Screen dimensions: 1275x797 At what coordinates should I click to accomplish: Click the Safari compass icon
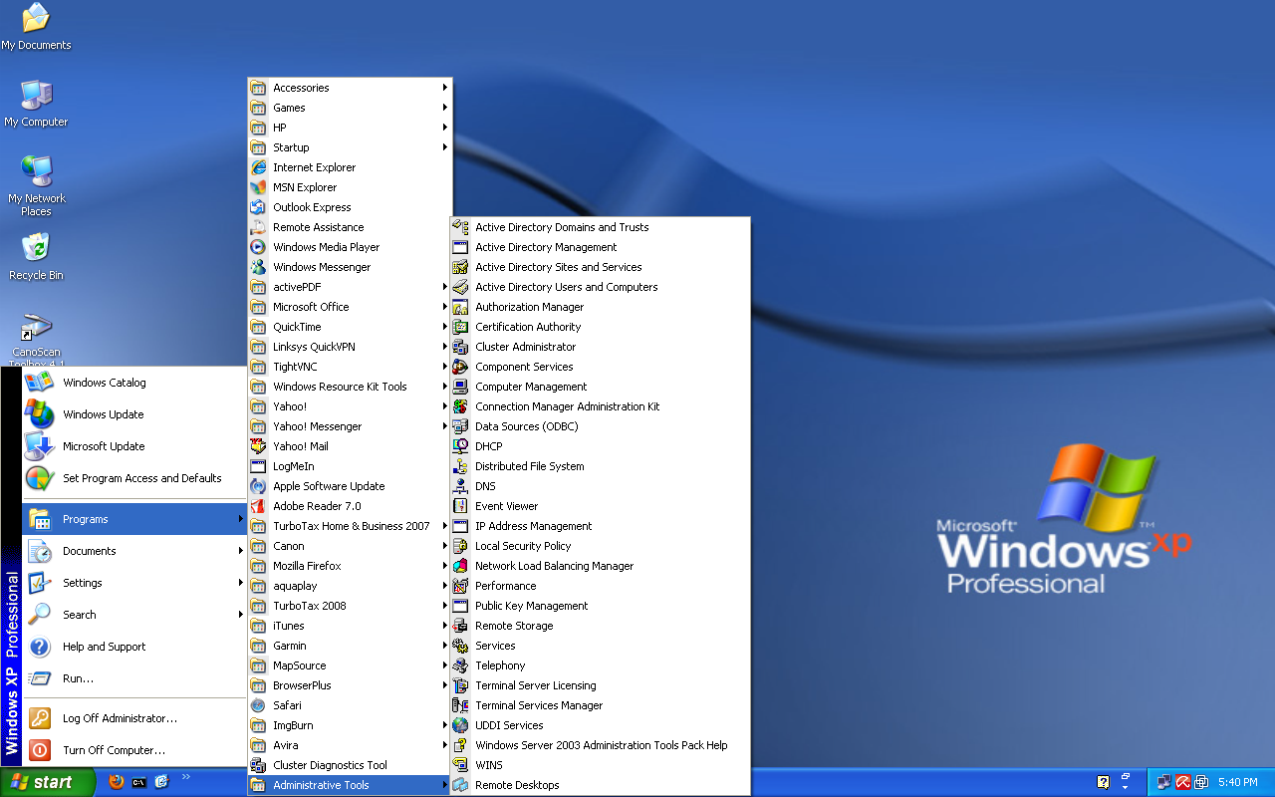[259, 705]
